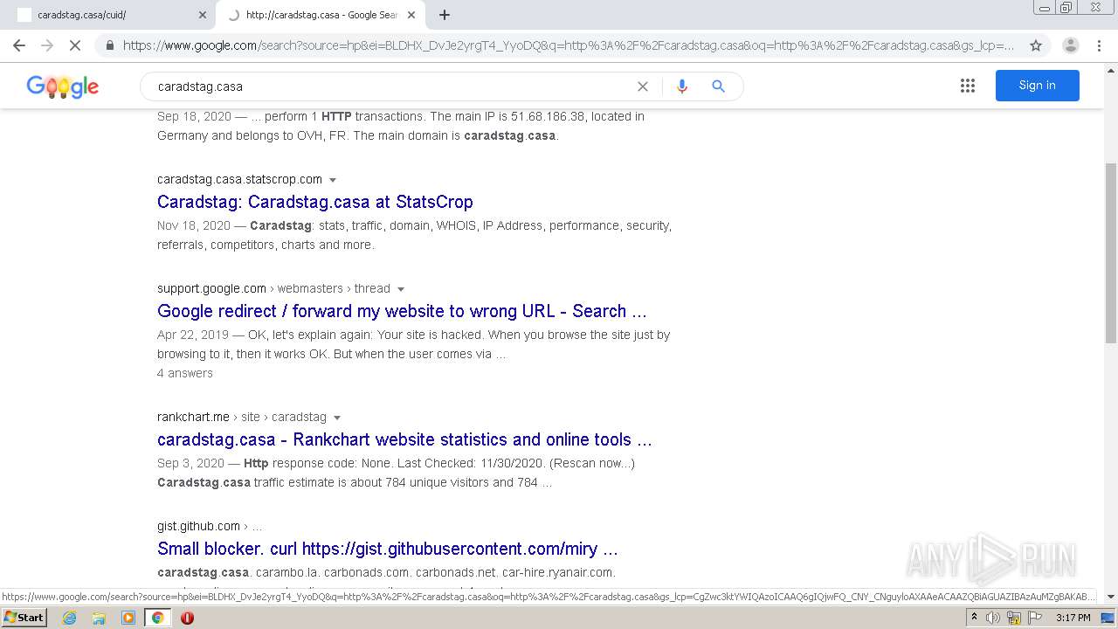Open the Small blocker gist result
The width and height of the screenshot is (1118, 629).
(388, 549)
